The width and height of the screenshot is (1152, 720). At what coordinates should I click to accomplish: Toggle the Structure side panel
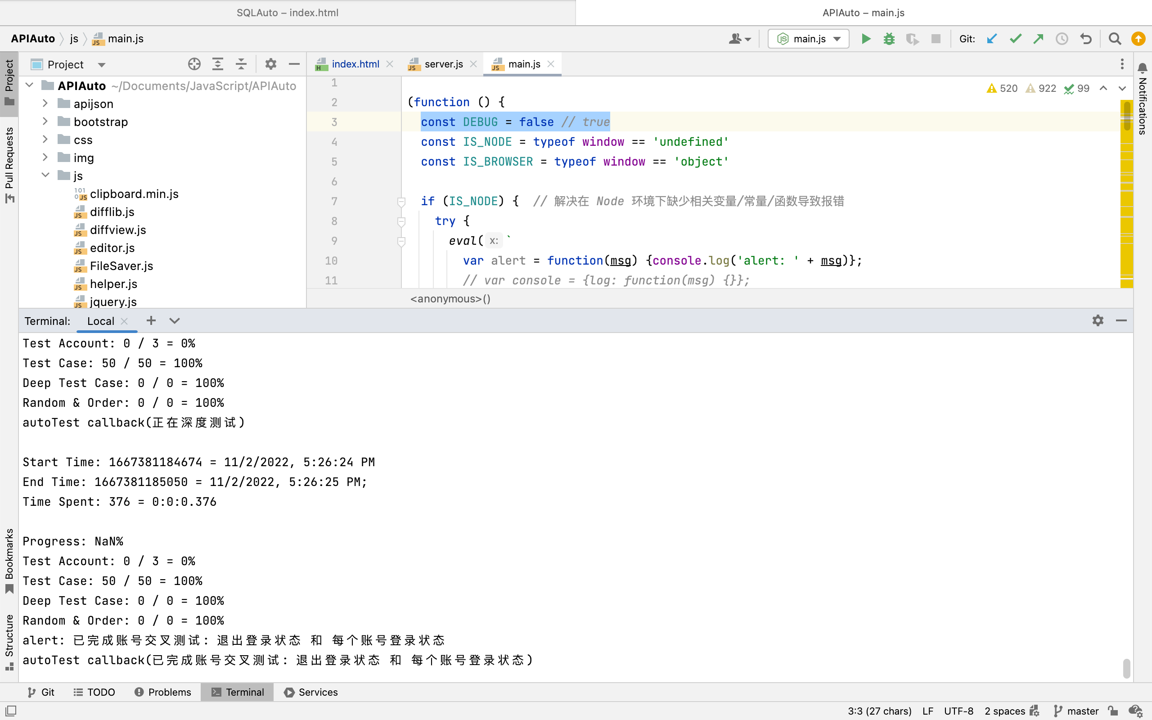[9, 641]
